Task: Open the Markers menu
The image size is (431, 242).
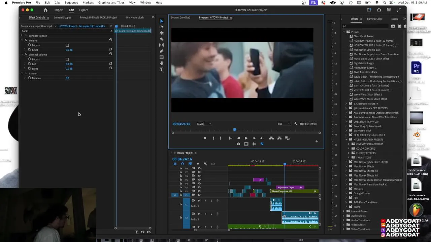Action: (x=88, y=2)
